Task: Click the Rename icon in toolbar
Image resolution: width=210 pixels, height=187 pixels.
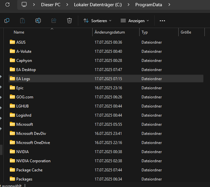Action: [38, 21]
